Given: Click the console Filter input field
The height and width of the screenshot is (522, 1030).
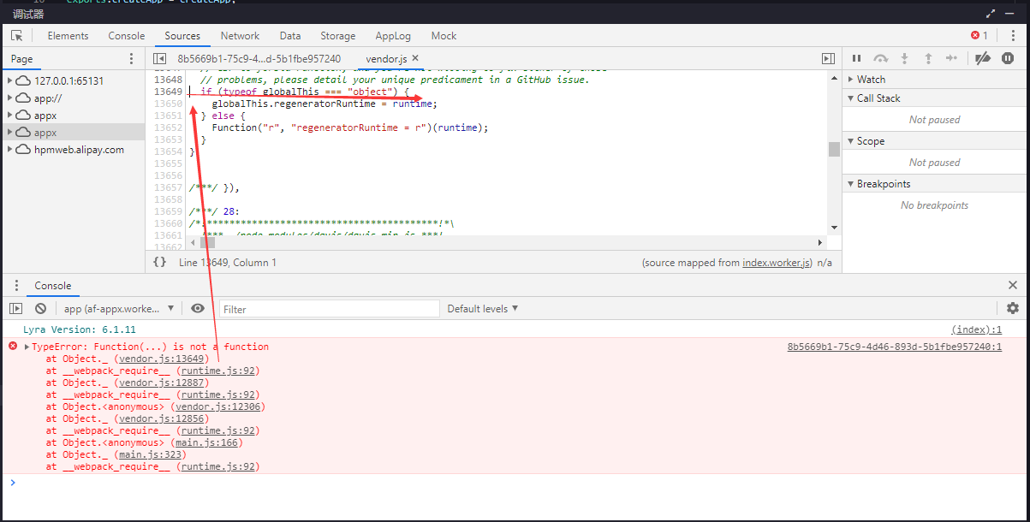Looking at the screenshot, I should click(330, 309).
